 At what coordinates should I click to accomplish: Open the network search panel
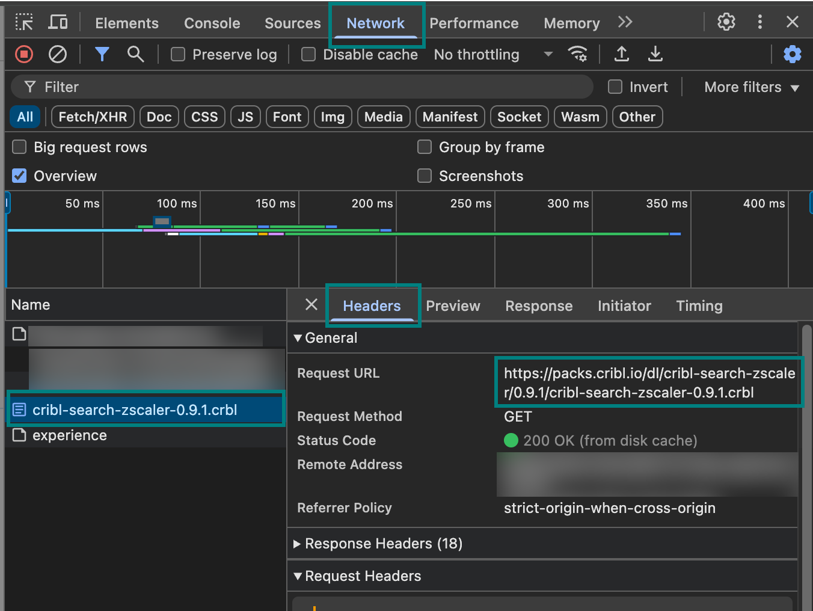pos(135,54)
